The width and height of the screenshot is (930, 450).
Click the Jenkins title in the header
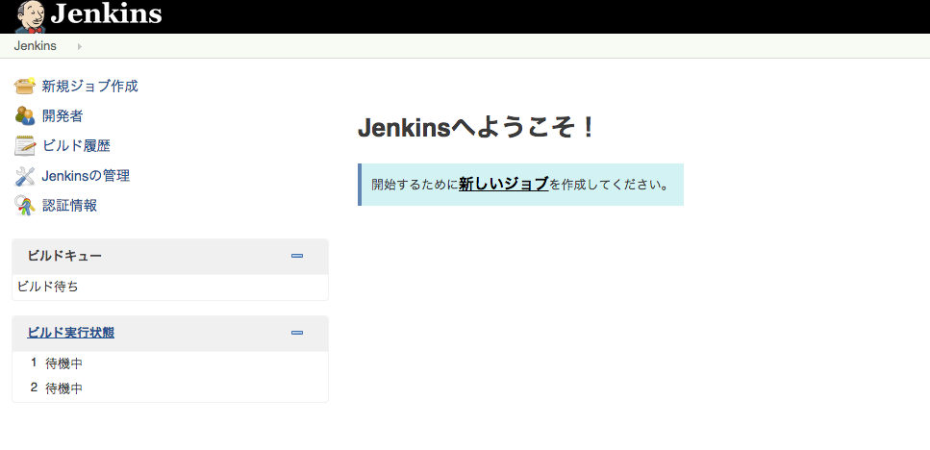106,13
